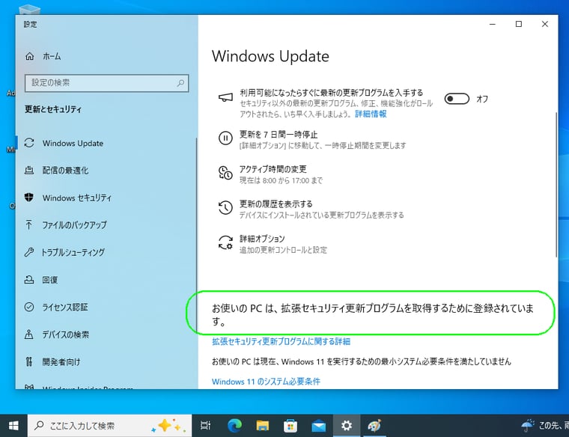Open 詳細オプション settings
The height and width of the screenshot is (437, 569).
click(262, 239)
